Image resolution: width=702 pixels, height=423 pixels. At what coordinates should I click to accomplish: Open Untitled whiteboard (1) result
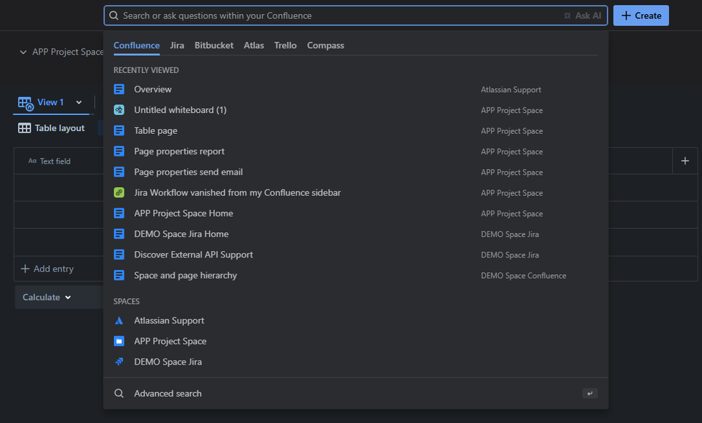(x=356, y=110)
